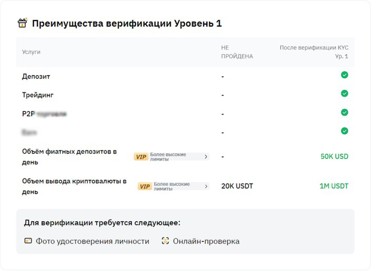Open higher limits chevron for crypto withdrawal
Viewport: 372px width, 272px height.
coord(206,186)
